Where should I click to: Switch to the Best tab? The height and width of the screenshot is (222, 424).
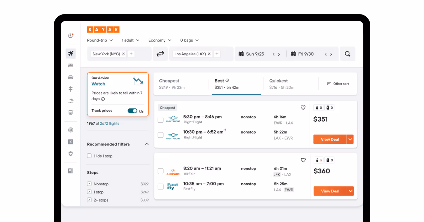point(236,84)
